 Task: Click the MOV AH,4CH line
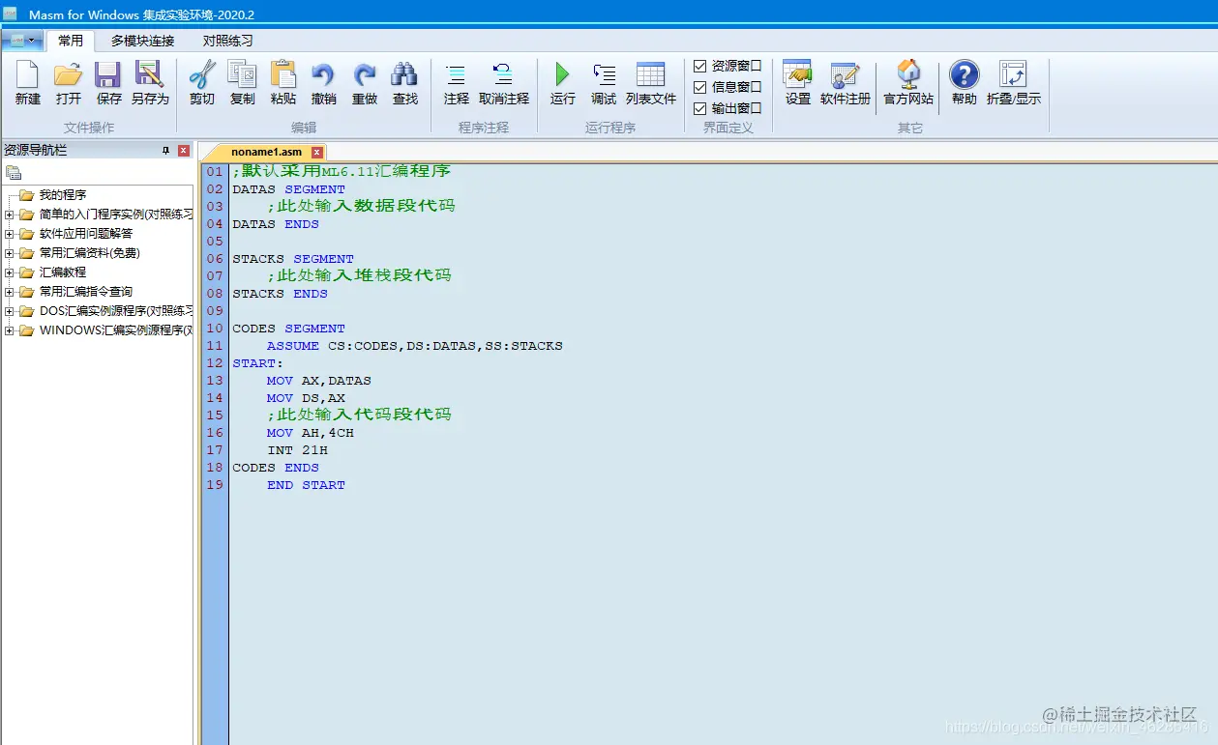(311, 433)
